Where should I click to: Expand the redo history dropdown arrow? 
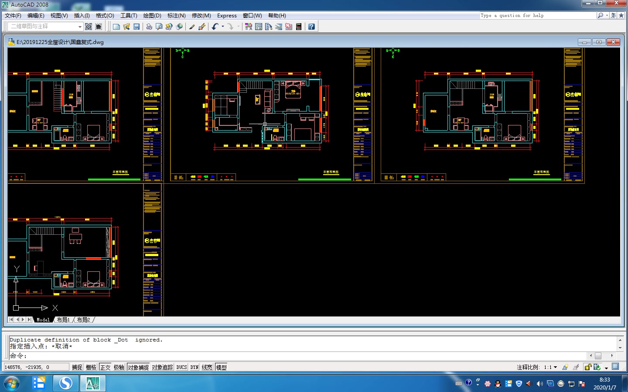click(239, 27)
